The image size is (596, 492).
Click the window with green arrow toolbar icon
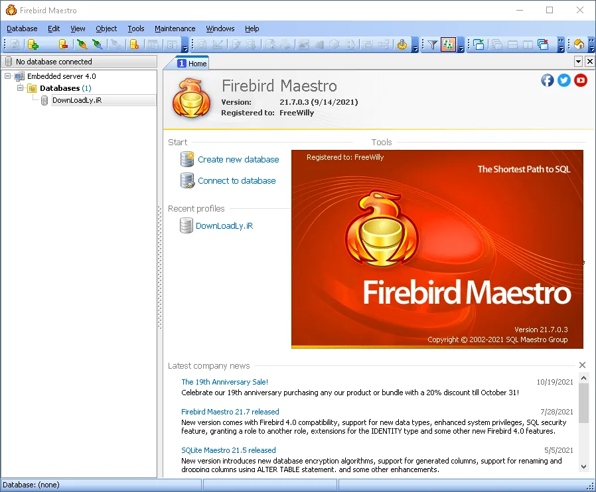click(479, 45)
